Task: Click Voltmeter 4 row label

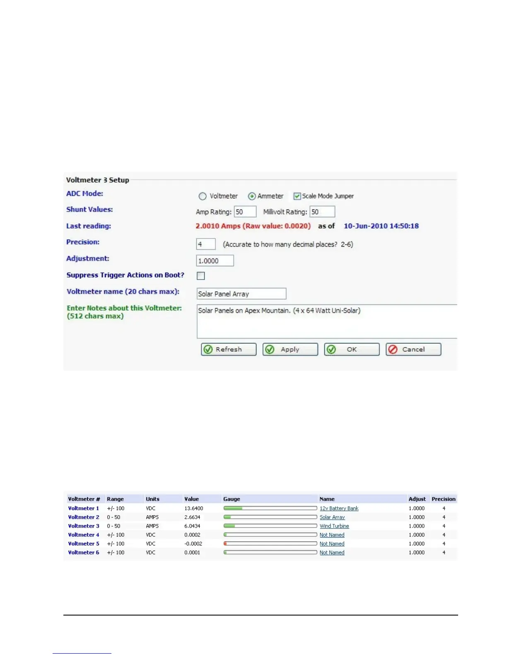Action: point(84,535)
